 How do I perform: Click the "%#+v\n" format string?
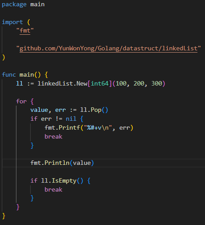[98, 128]
